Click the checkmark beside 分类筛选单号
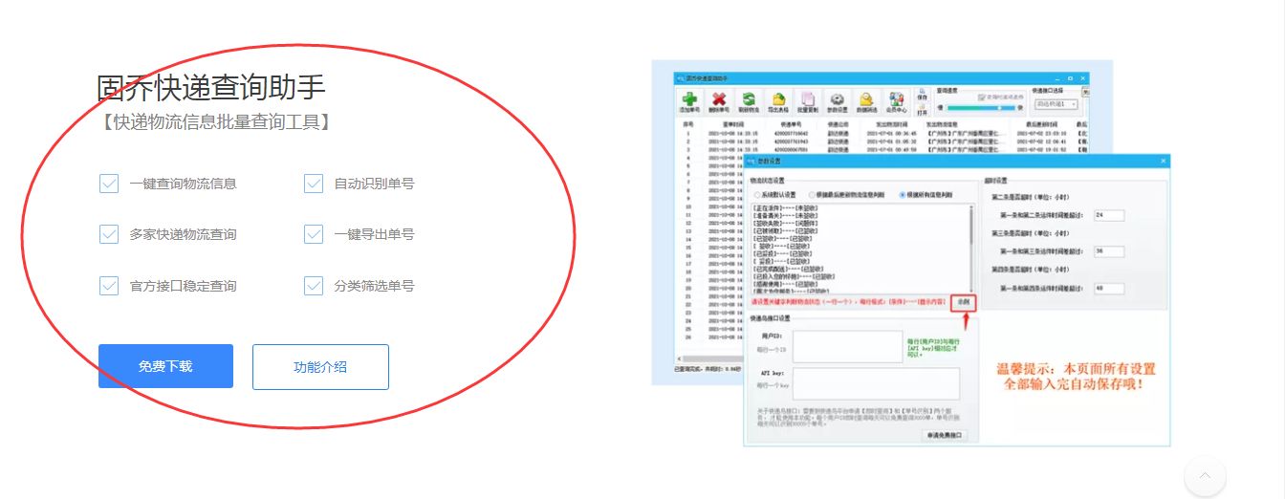 [314, 285]
